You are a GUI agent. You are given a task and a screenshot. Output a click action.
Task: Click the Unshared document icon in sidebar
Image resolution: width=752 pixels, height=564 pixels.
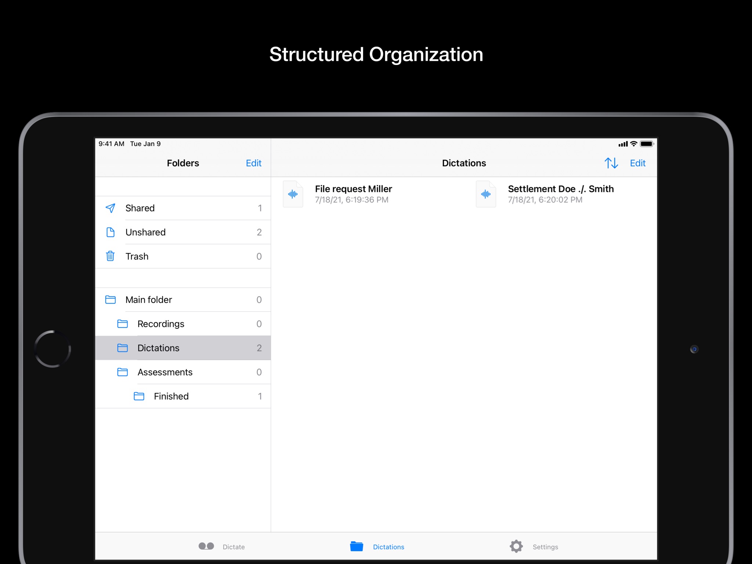pyautogui.click(x=111, y=232)
